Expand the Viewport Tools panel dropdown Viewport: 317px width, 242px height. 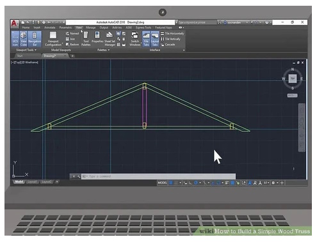pos(26,50)
